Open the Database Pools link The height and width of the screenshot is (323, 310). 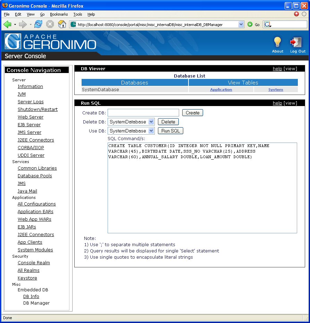[x=35, y=176]
